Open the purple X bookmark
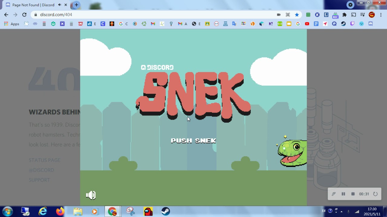 point(62,24)
